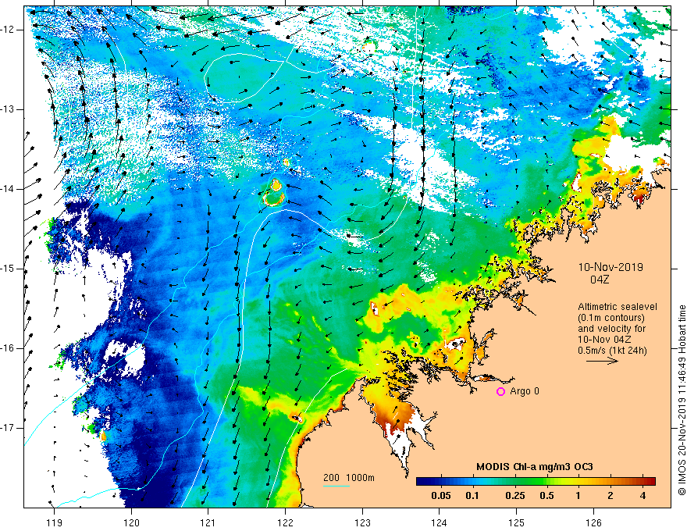Click the latitude axis label '-12'
Screen dimensions: 687x531
pyautogui.click(x=8, y=30)
